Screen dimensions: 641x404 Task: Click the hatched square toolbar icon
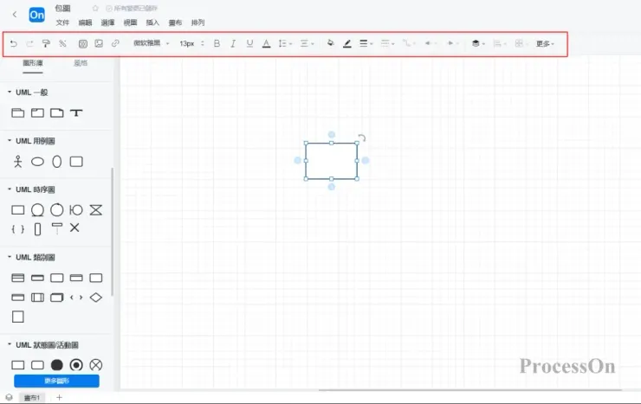82,43
